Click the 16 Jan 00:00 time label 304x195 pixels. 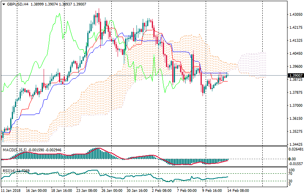(x=36, y=190)
